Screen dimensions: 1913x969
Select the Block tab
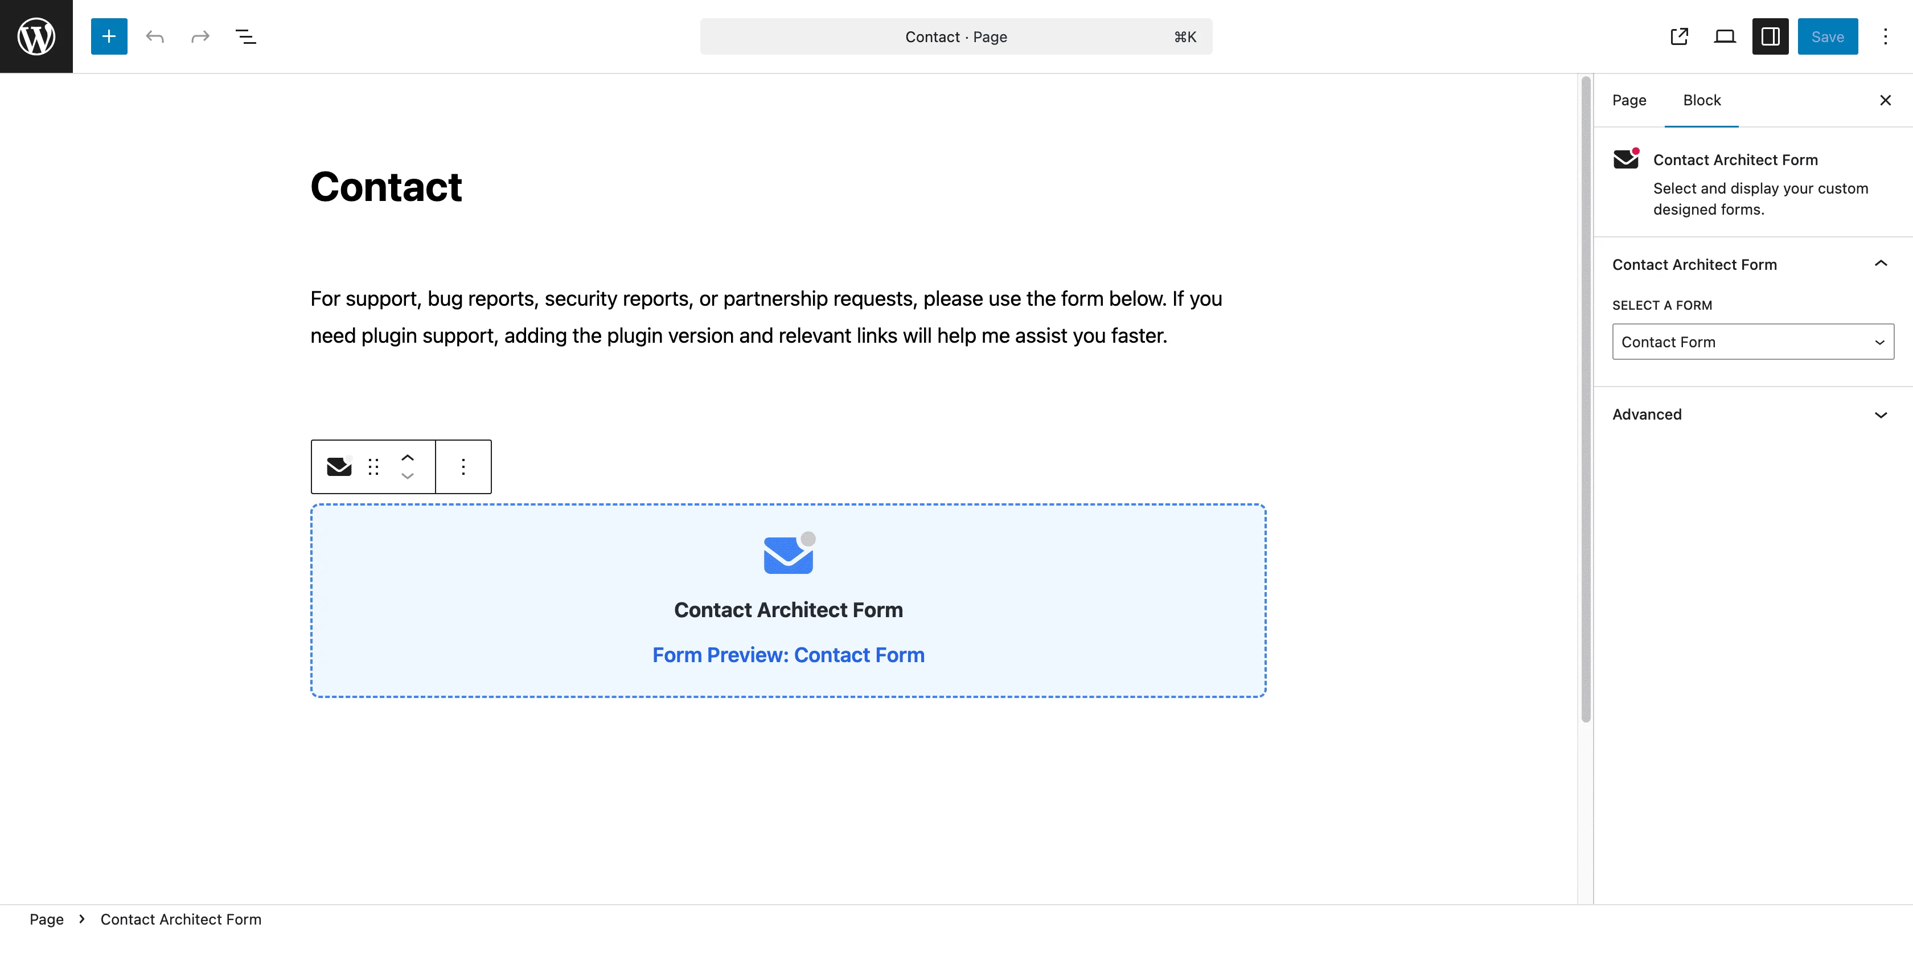[x=1701, y=100]
